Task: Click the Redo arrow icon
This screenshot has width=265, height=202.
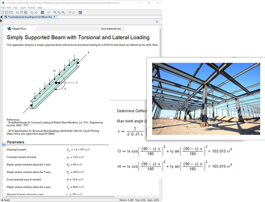Action: pyautogui.click(x=36, y=12)
